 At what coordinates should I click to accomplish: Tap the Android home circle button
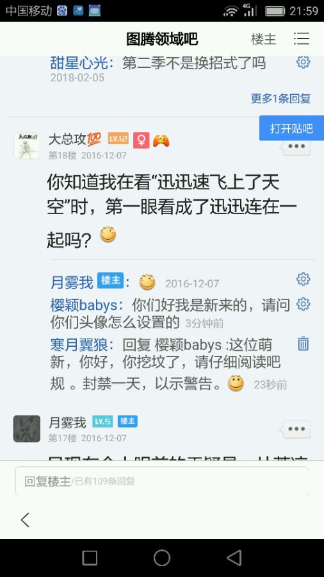[x=161, y=558]
